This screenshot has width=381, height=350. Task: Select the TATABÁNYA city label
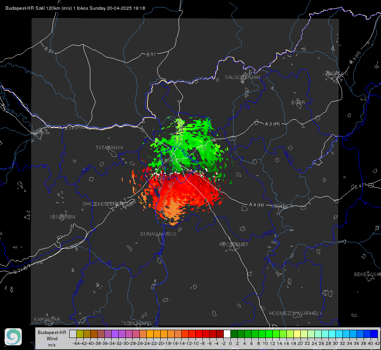pyautogui.click(x=109, y=147)
